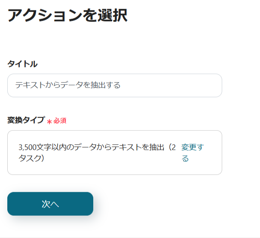Proceed to the next step with 次へ
This screenshot has height=238, width=260.
tap(50, 204)
